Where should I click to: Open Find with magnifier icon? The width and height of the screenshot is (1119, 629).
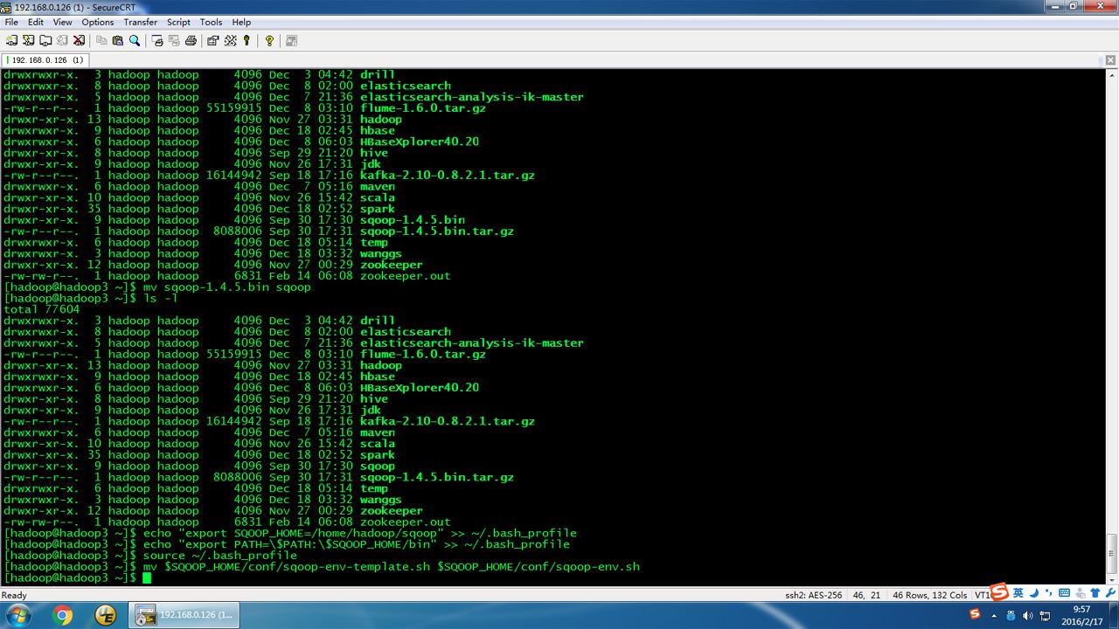[x=135, y=40]
